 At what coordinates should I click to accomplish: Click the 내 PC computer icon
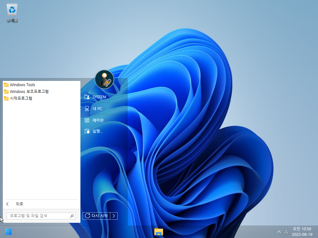pos(87,108)
